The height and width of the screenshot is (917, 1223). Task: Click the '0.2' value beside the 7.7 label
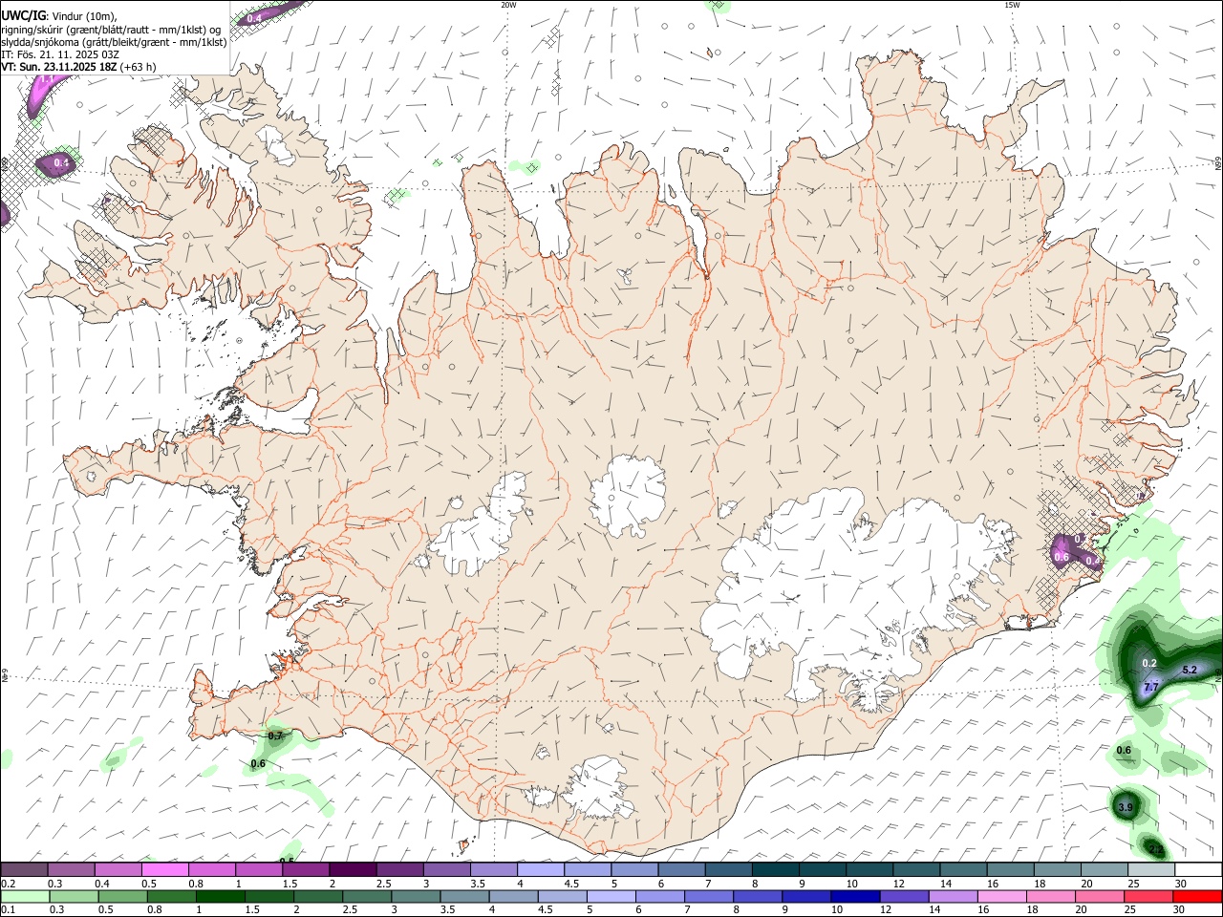coord(1149,664)
